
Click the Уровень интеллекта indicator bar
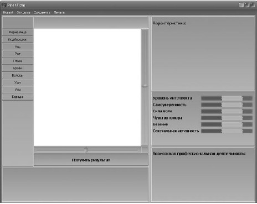pyautogui.click(x=227, y=98)
